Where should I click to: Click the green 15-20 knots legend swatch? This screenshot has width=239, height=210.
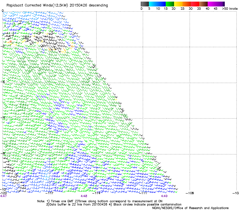170,4
